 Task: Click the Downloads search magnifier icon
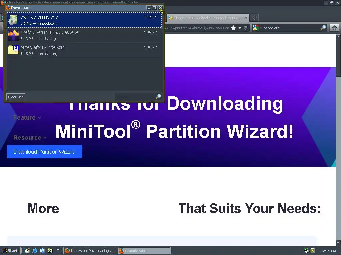coord(158,97)
